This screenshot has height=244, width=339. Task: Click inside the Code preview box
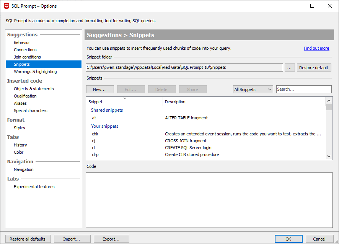tap(209, 200)
